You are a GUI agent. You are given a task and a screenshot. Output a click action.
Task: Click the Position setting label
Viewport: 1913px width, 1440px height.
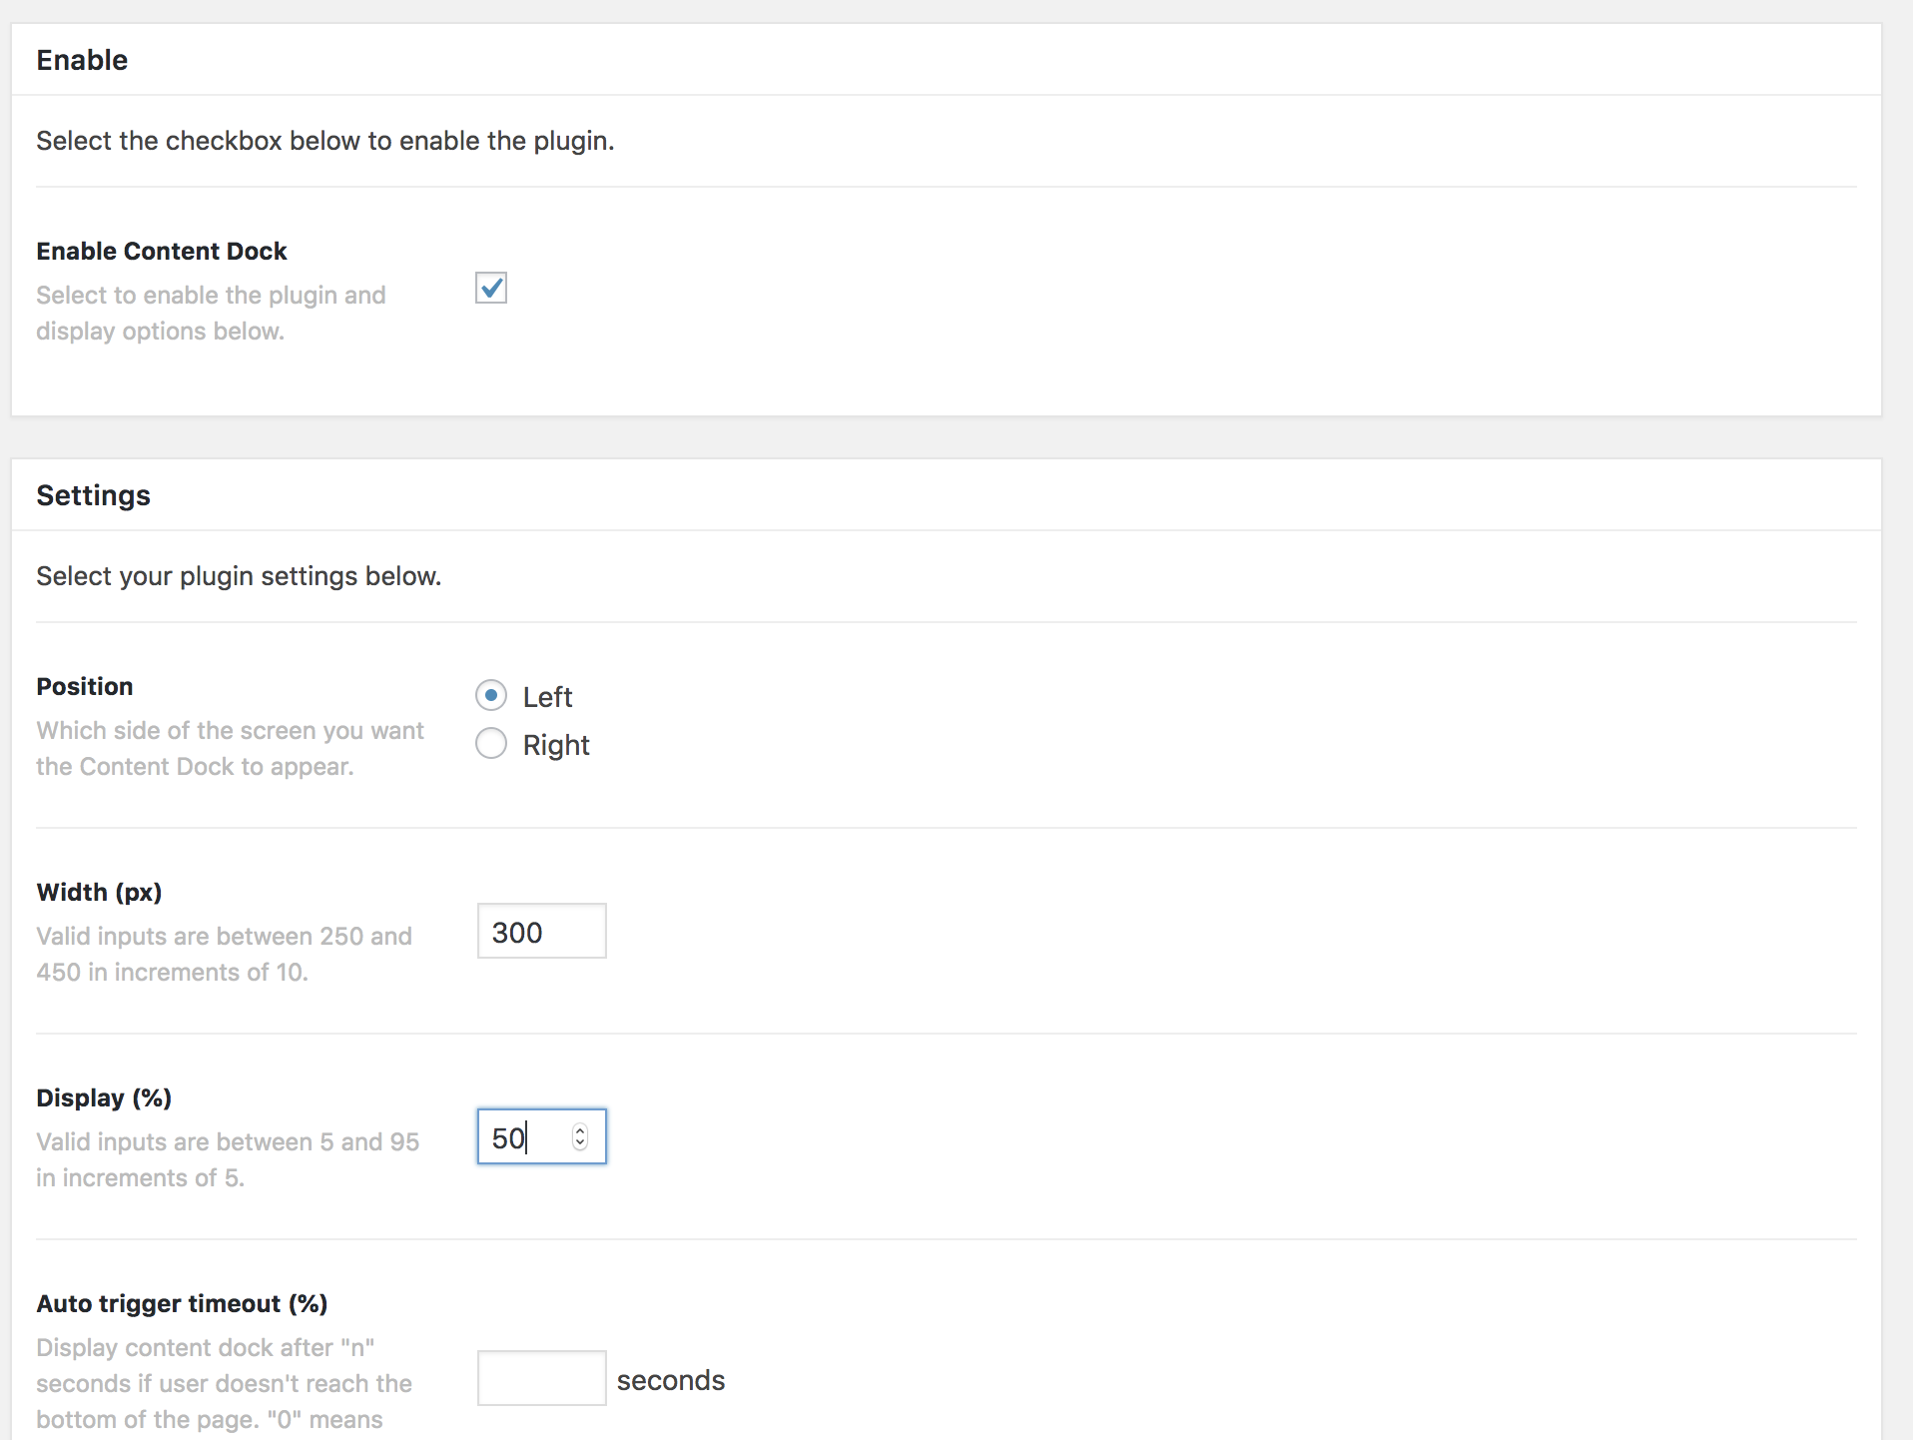point(84,686)
